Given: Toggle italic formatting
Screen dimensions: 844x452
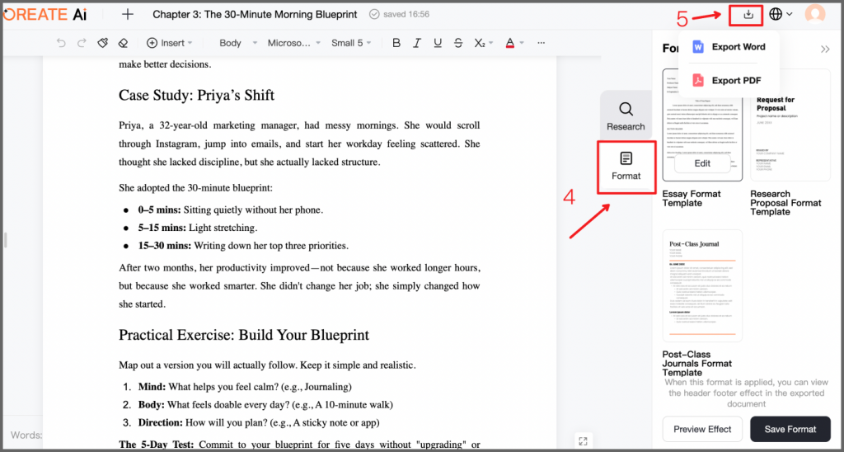Looking at the screenshot, I should tap(416, 43).
